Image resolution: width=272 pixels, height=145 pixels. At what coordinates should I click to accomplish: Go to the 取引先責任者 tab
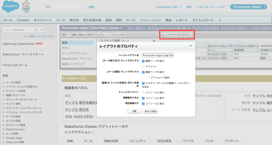pos(92,20)
